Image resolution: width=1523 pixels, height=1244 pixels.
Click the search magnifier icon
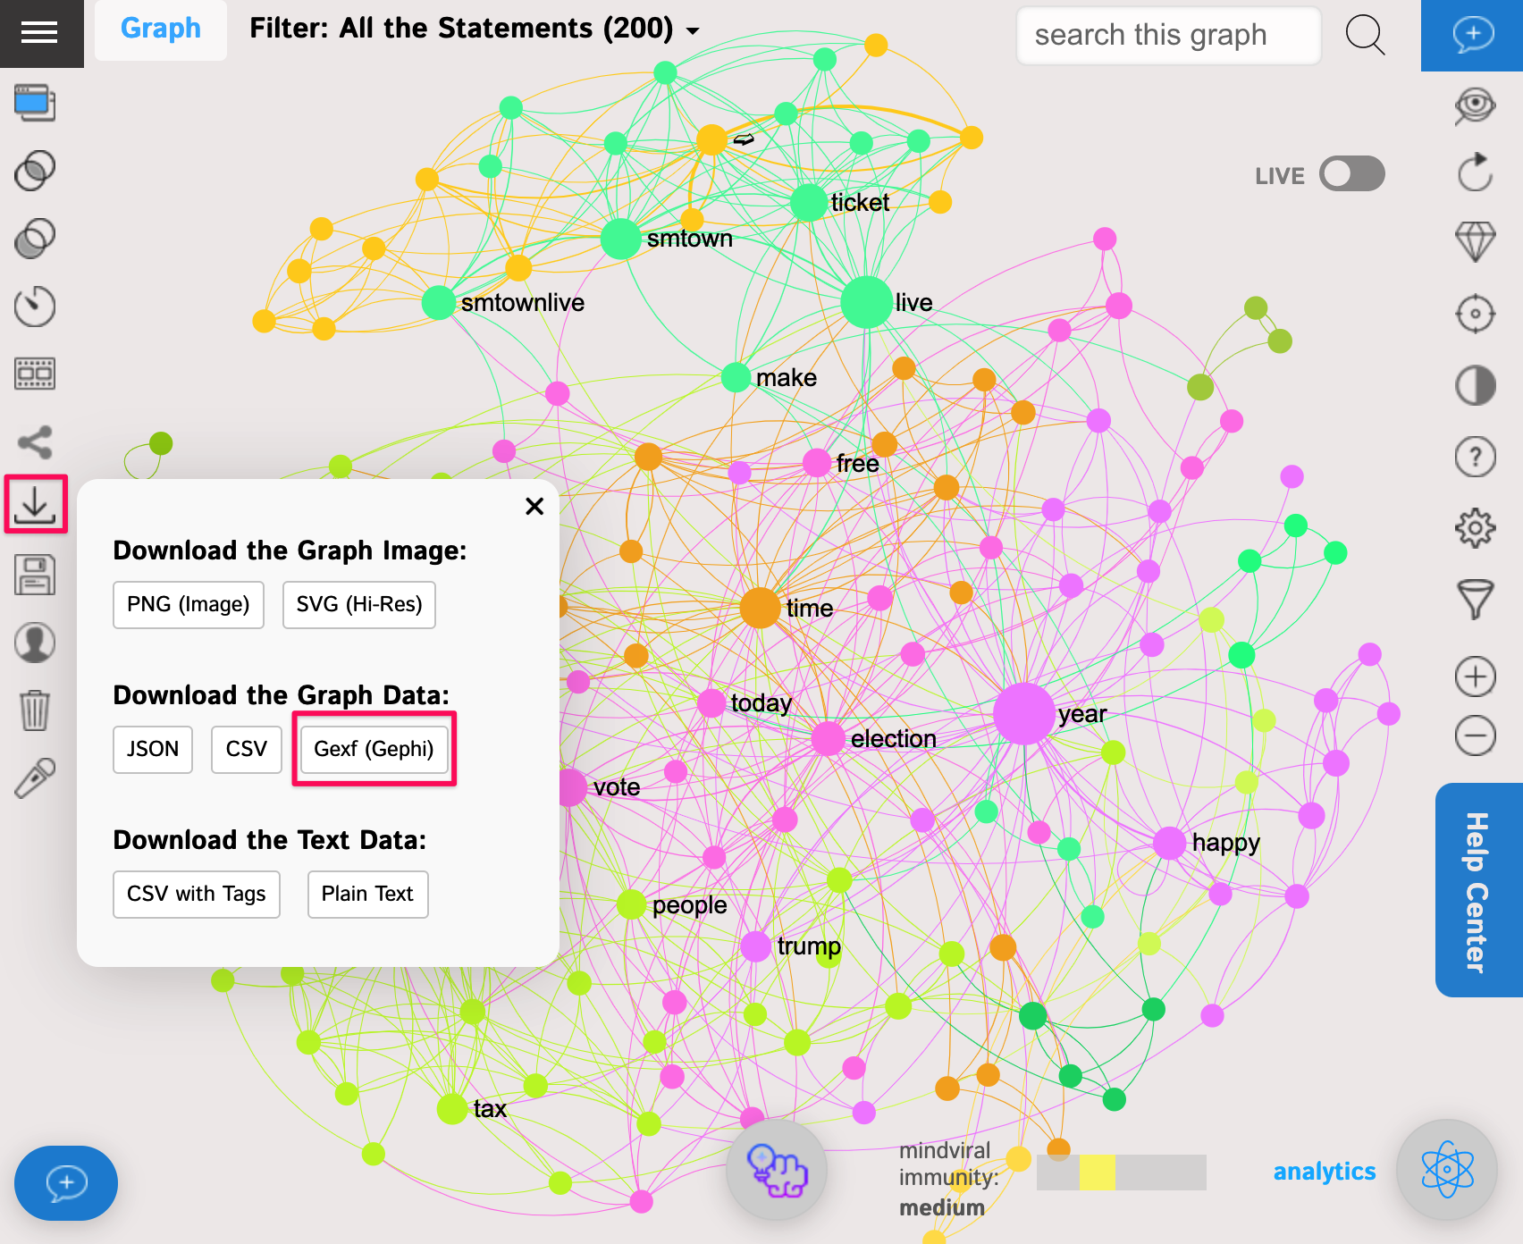click(x=1365, y=35)
